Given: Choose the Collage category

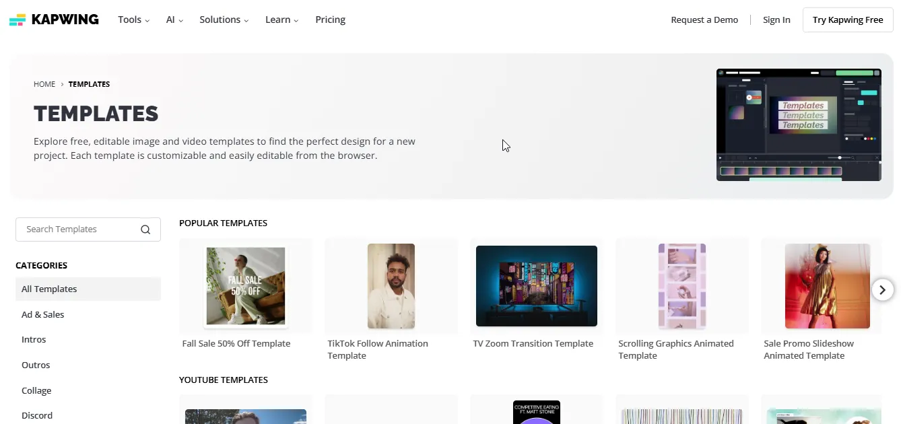Looking at the screenshot, I should tap(36, 390).
